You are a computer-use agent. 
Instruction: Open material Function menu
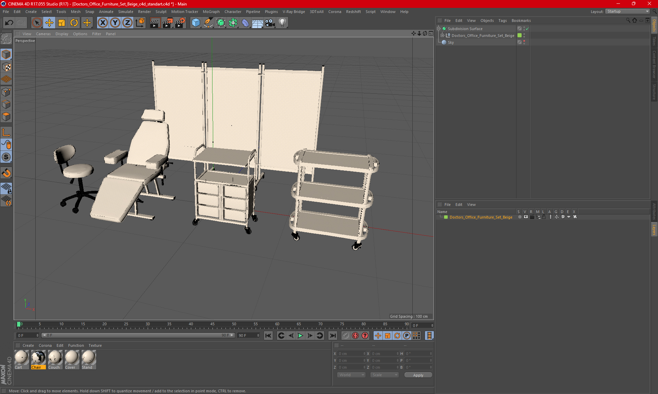click(76, 345)
